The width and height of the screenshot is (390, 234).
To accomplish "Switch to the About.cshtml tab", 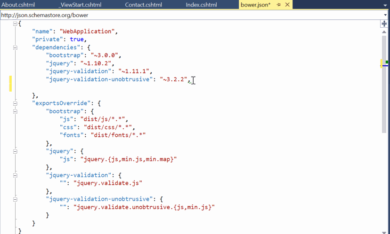I will [18, 5].
